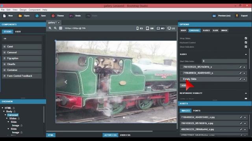Undo the last action

point(75,16)
